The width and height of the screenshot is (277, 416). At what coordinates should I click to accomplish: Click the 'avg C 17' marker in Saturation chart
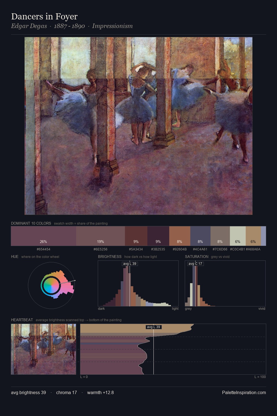point(195,264)
